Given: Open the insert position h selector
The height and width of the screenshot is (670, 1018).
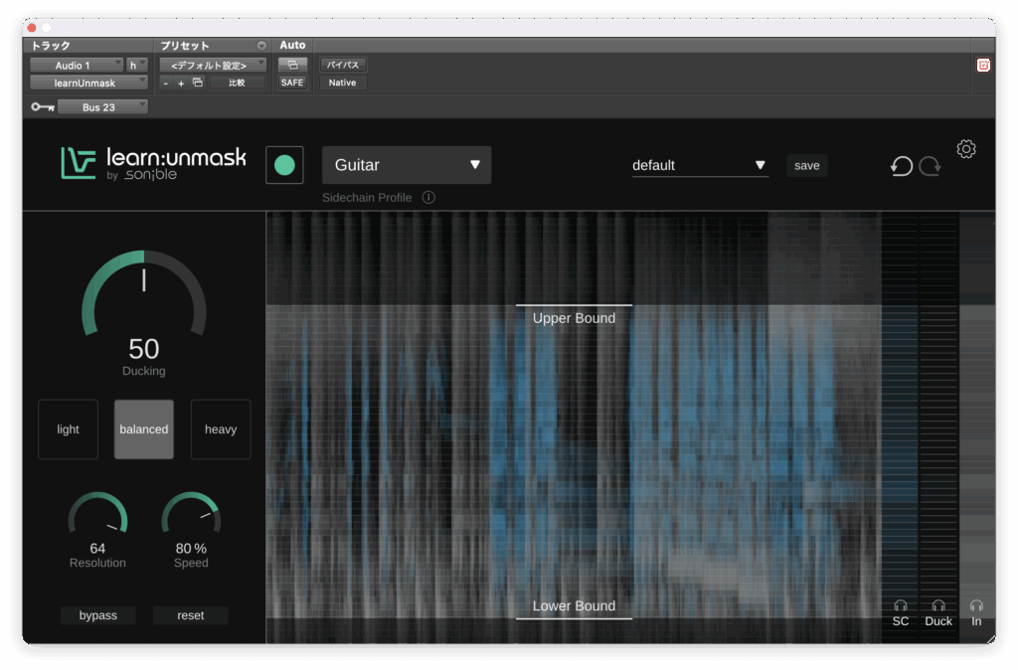Looking at the screenshot, I should click(x=137, y=65).
